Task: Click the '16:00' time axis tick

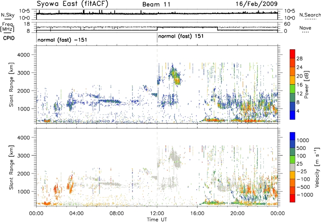Action: [197, 214]
